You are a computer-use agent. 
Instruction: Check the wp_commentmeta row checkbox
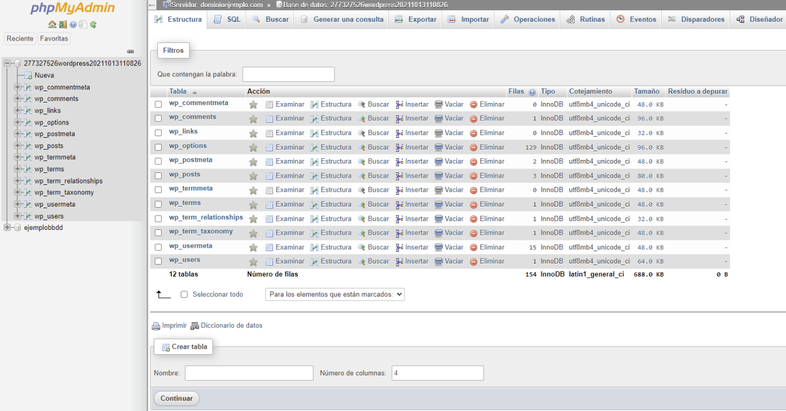159,104
